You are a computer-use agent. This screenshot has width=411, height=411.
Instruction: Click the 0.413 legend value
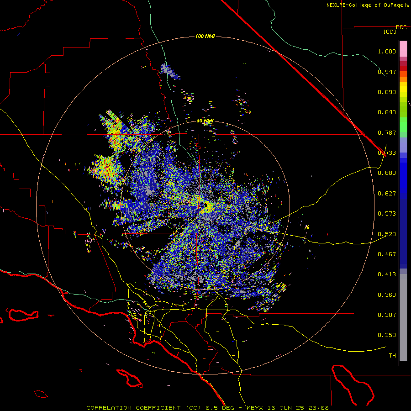pos(387,274)
